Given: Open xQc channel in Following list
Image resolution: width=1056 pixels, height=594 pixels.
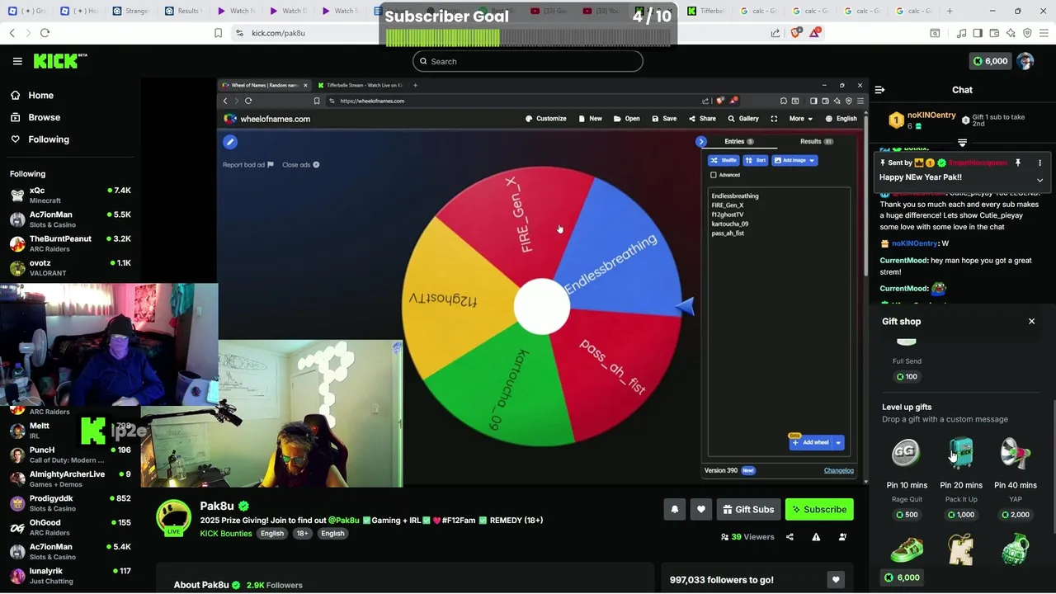Looking at the screenshot, I should (x=70, y=195).
